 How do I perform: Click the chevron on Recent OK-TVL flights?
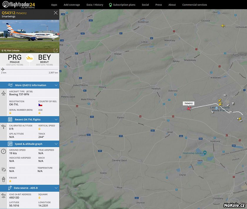pos(56,120)
